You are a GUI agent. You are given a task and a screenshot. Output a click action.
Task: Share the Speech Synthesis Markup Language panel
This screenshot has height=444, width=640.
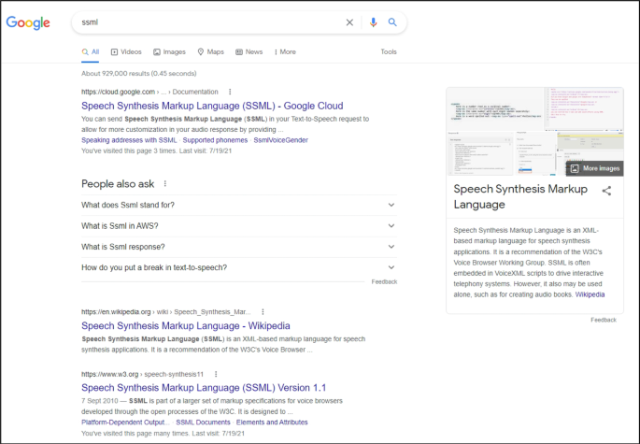coord(606,191)
